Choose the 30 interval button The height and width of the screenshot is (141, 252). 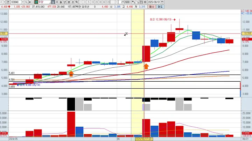tap(100, 2)
